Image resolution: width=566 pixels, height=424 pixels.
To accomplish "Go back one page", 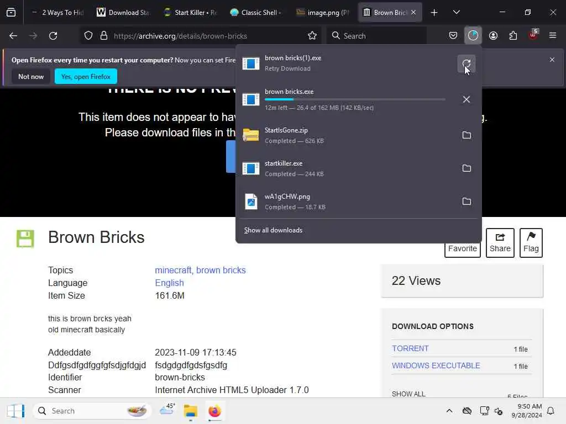I will (13, 36).
